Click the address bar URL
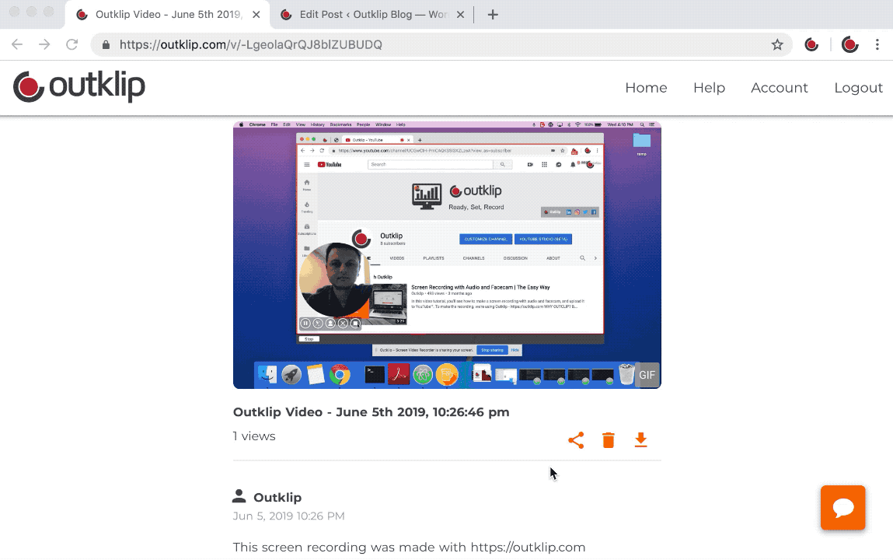This screenshot has height=560, width=893. pos(250,45)
